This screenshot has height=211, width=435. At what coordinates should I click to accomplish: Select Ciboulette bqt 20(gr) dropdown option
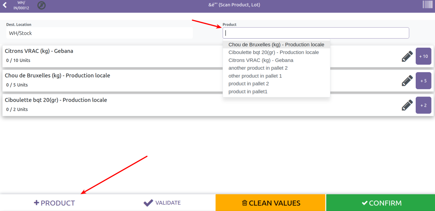pyautogui.click(x=273, y=52)
